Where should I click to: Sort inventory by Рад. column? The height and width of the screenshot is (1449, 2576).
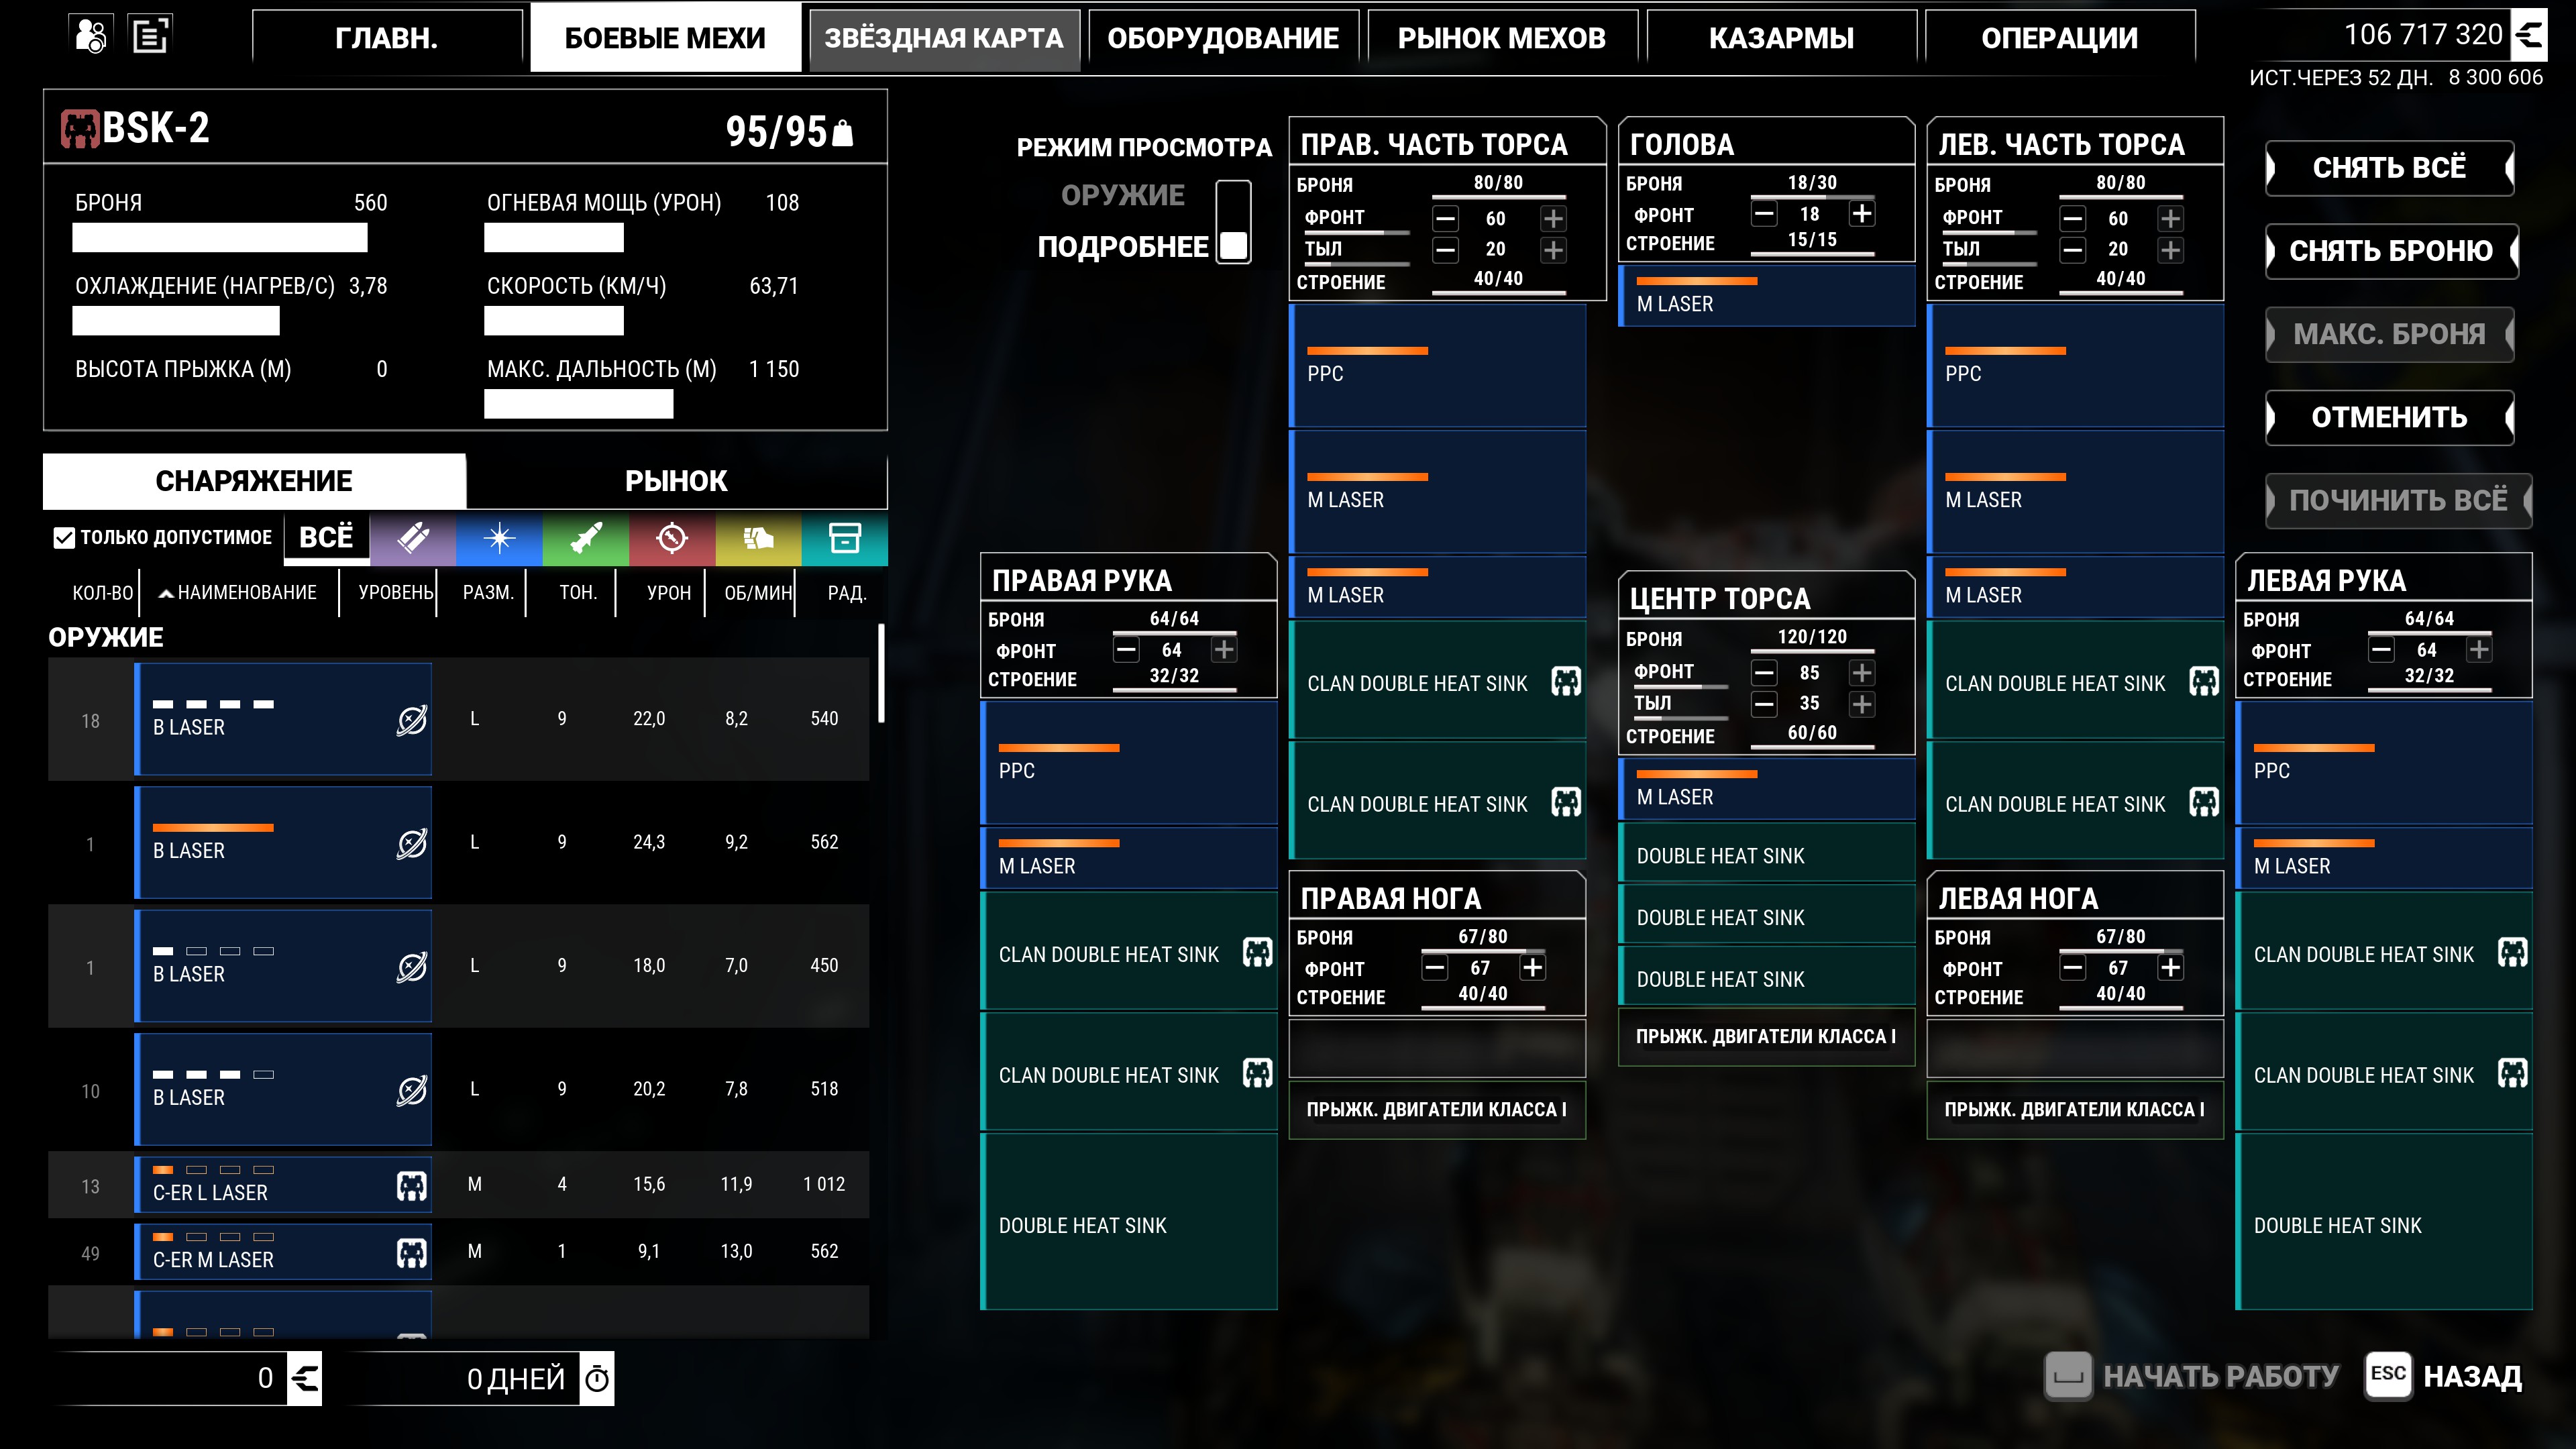[x=846, y=593]
